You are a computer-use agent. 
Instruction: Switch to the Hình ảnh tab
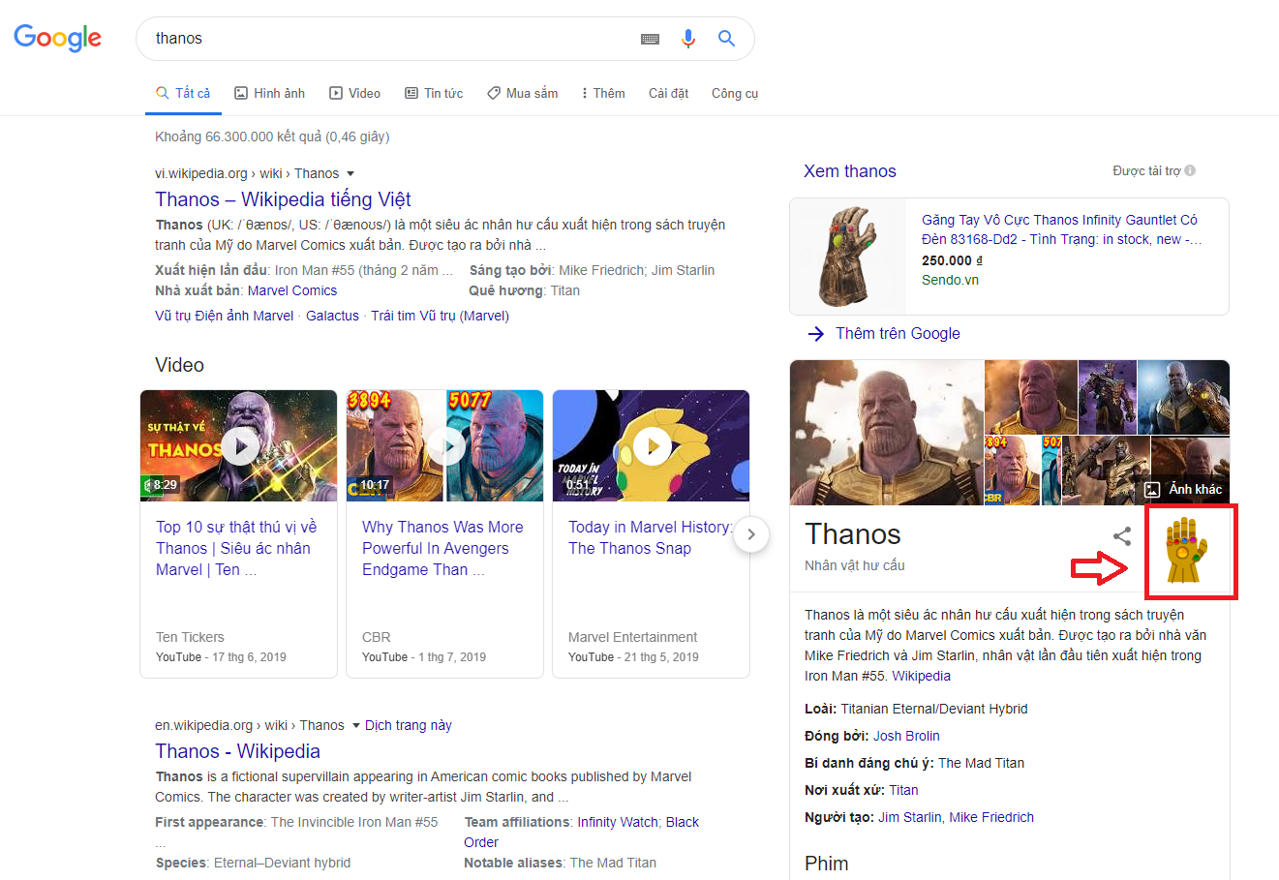click(x=270, y=93)
